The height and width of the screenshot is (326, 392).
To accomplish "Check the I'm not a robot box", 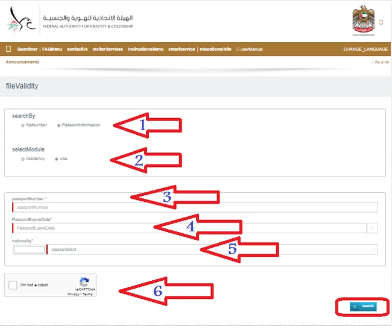I will click(13, 285).
